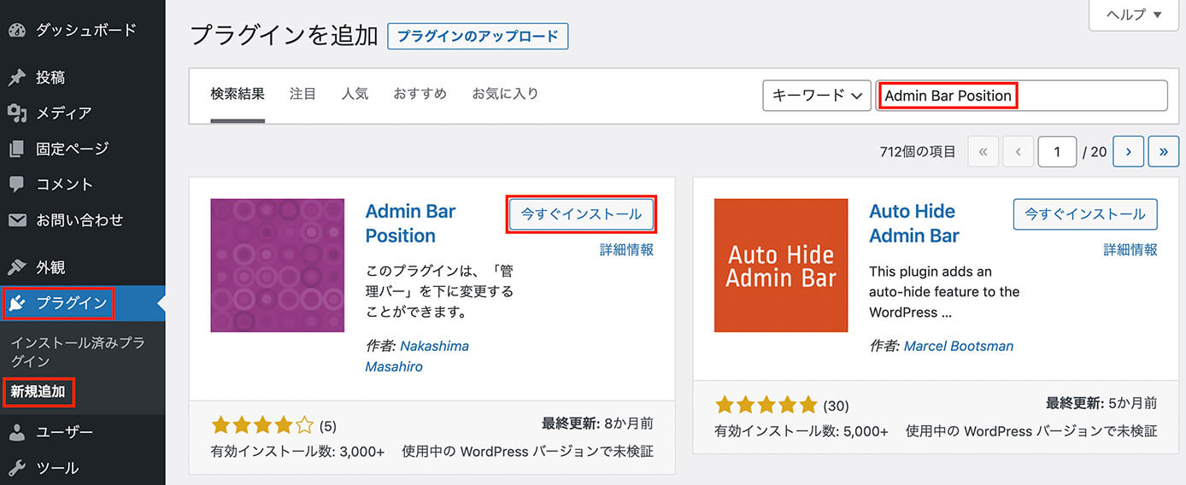Viewport: 1186px width, 485px height.
Task: Select 新規追加 submenu item
Action: (38, 392)
